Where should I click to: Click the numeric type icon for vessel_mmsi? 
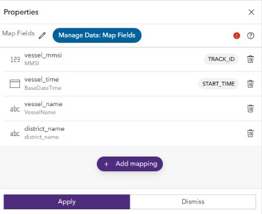click(x=15, y=59)
